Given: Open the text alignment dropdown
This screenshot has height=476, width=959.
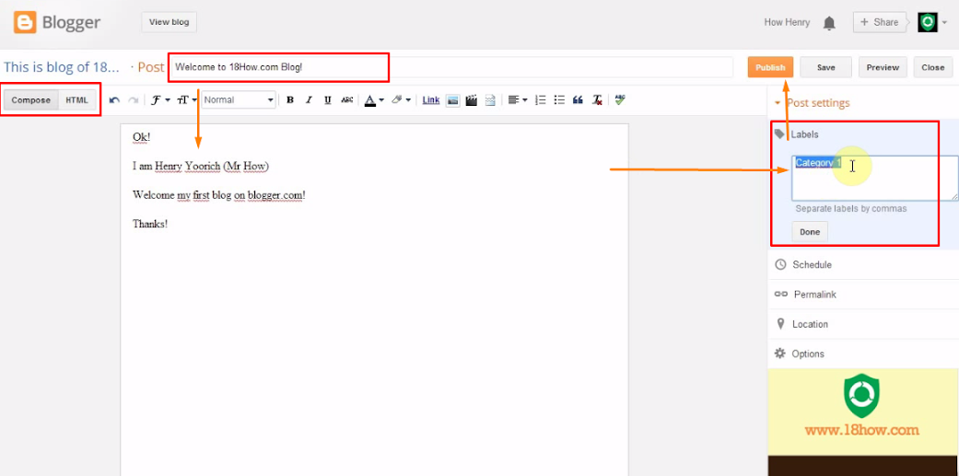Looking at the screenshot, I should [518, 100].
